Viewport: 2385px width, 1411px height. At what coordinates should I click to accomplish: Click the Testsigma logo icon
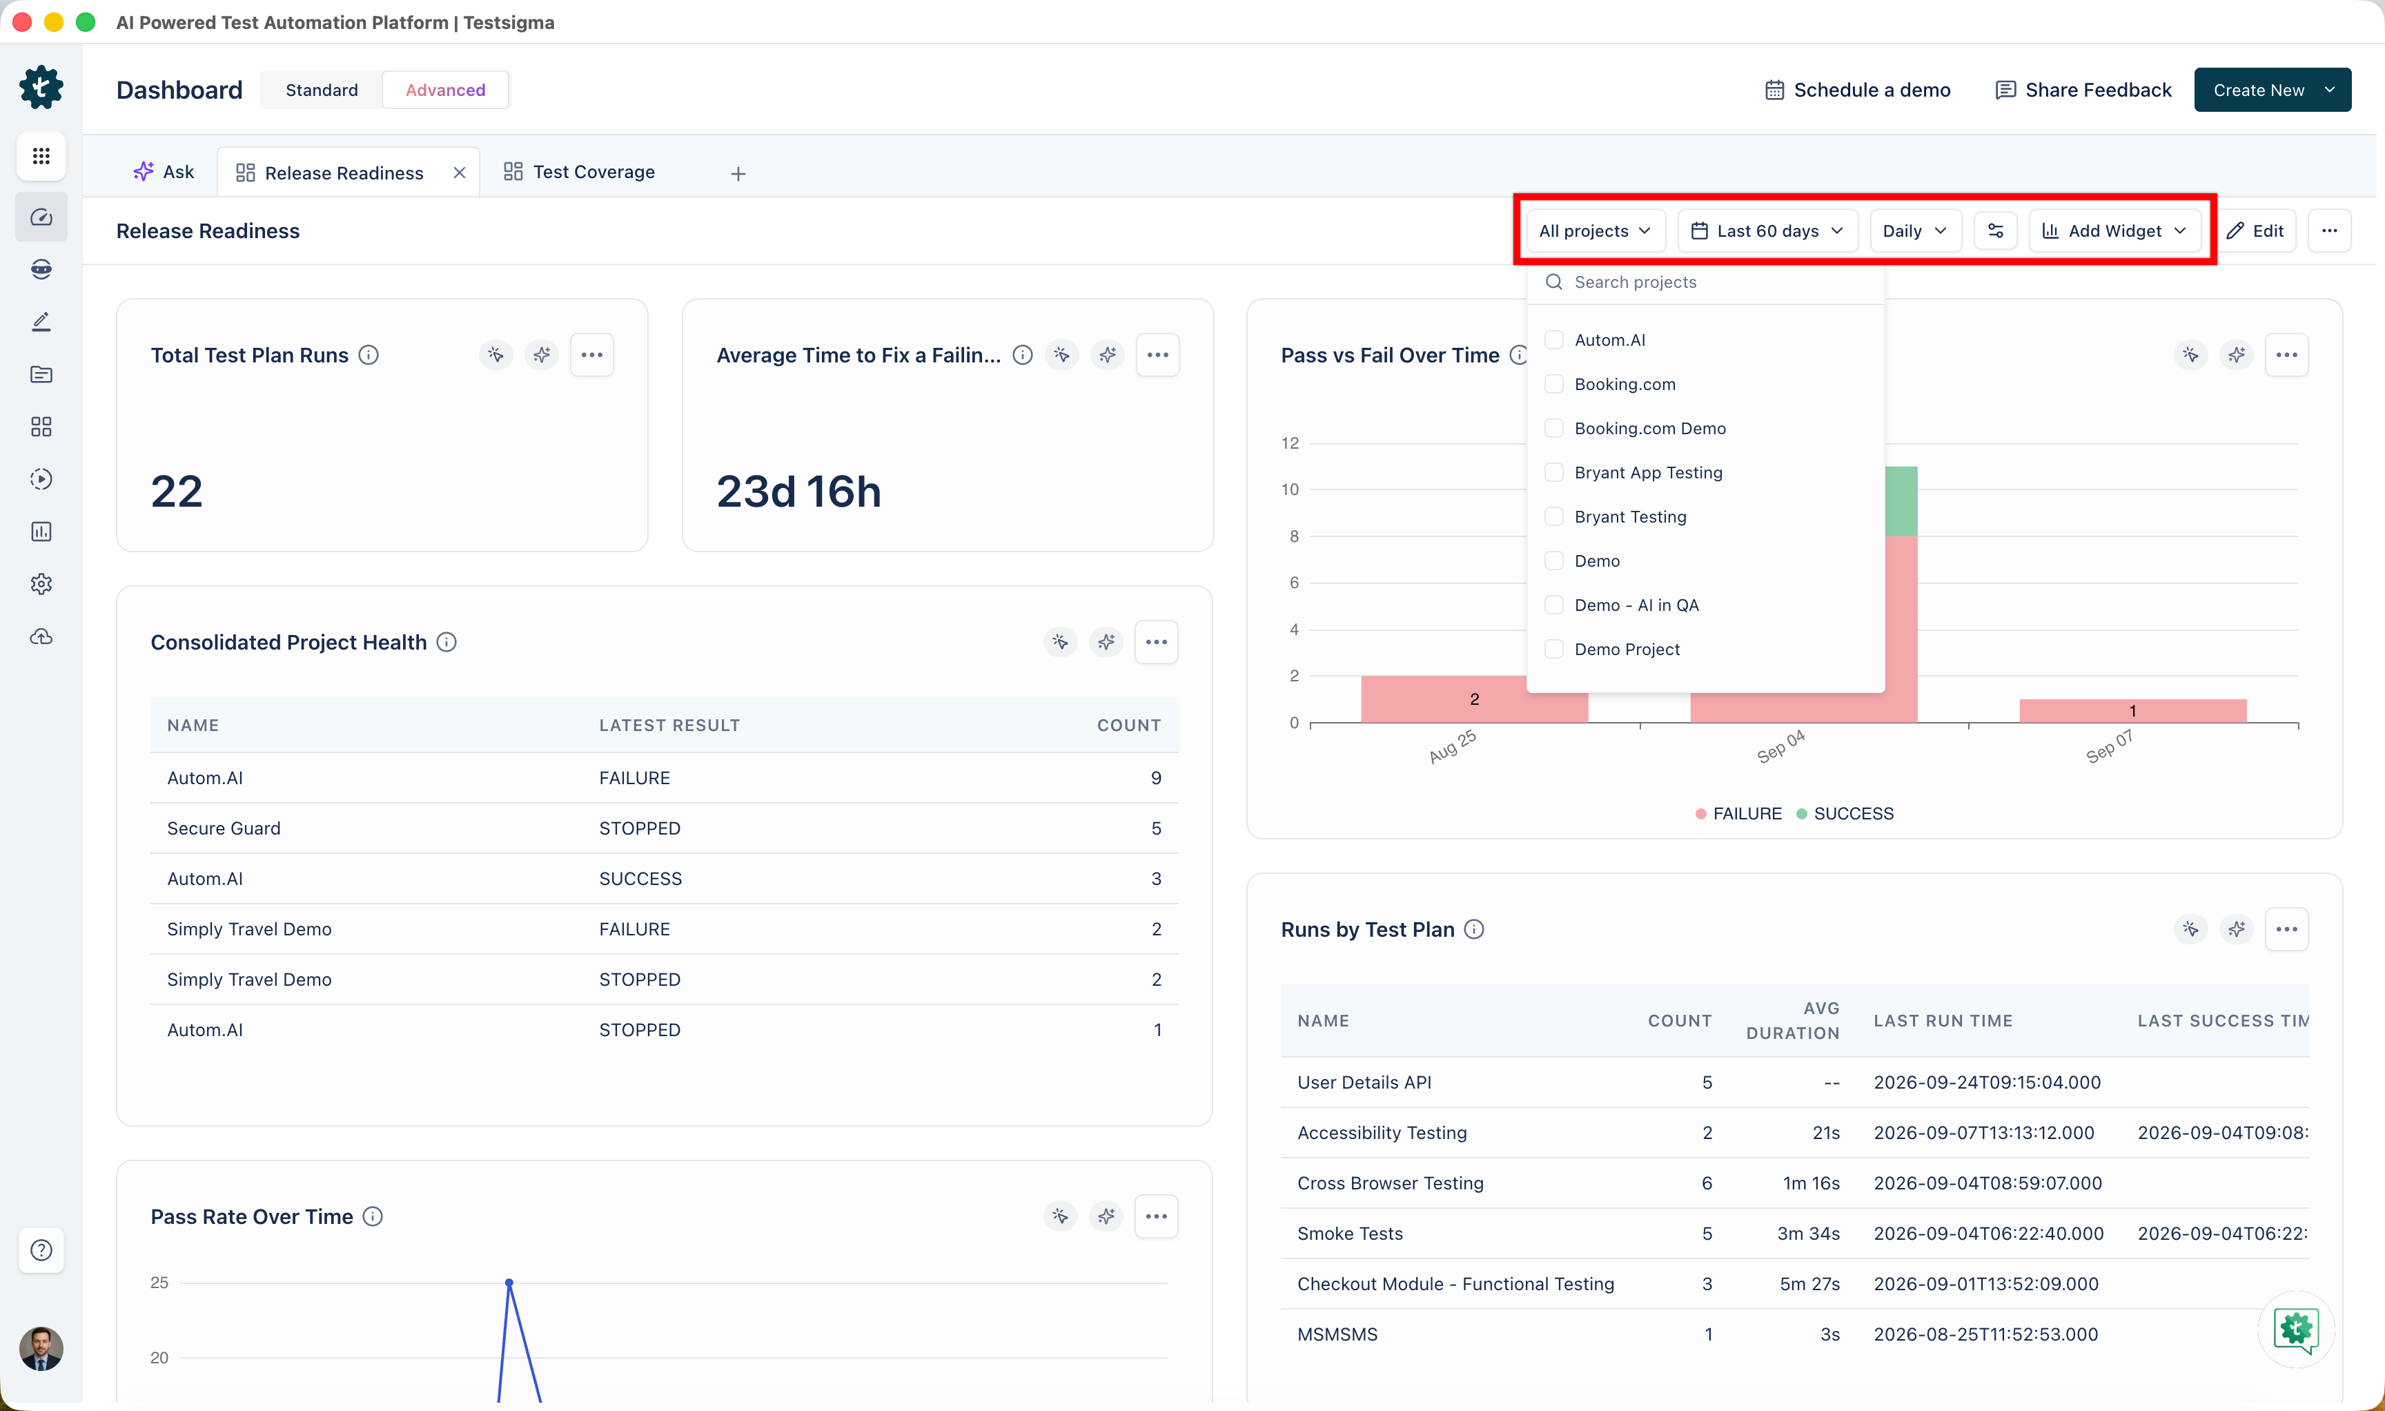41,88
